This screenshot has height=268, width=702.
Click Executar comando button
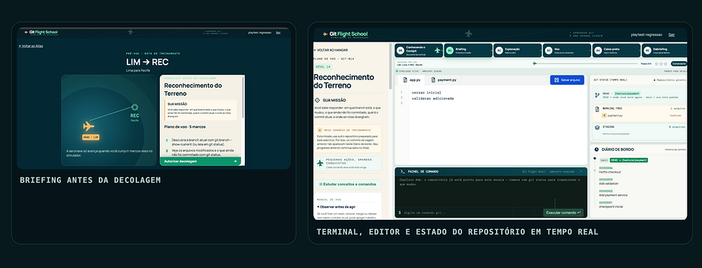click(563, 213)
